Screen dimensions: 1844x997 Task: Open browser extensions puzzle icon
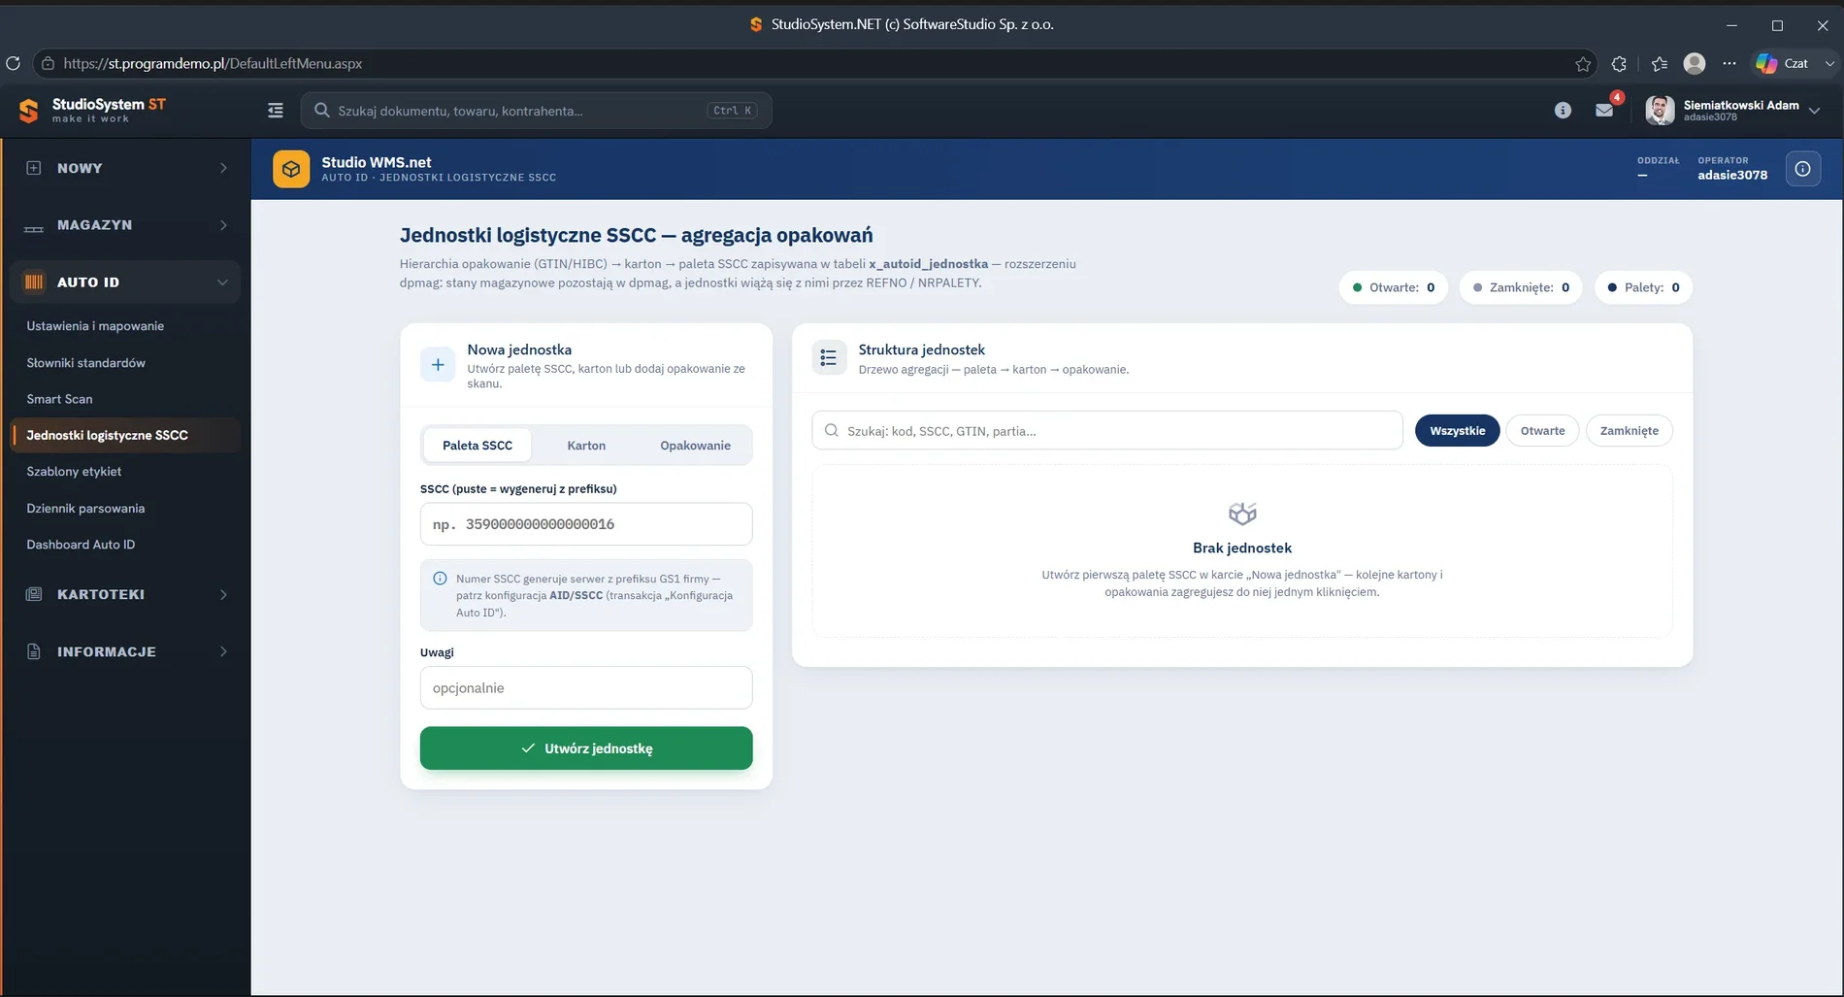(1619, 63)
